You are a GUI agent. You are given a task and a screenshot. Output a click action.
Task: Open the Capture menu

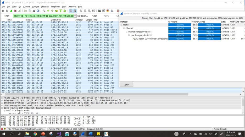pos(26,7)
